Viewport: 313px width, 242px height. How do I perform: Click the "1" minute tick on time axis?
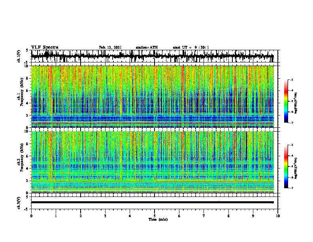point(56,216)
